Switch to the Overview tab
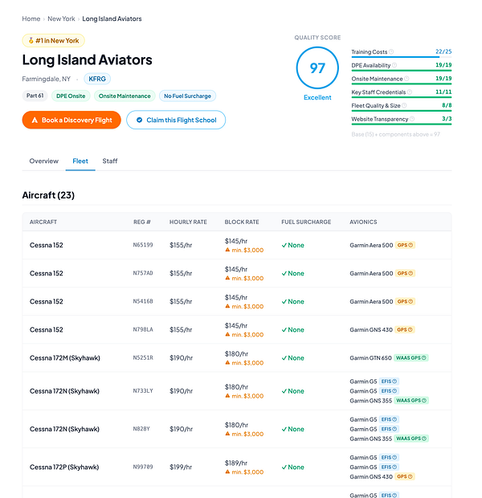This screenshot has width=482, height=498. pos(44,161)
